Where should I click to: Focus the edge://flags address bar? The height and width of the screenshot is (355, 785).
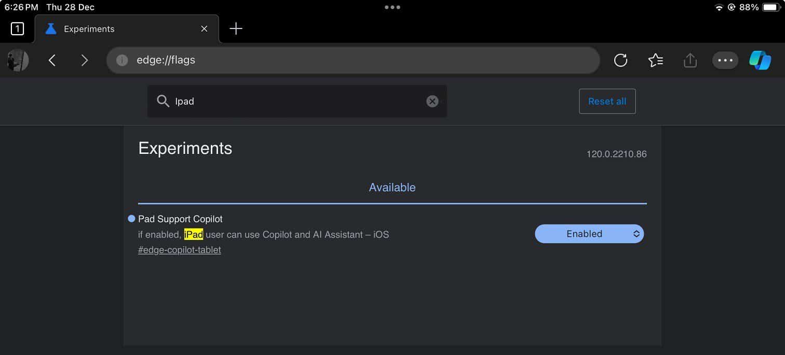[x=353, y=61]
